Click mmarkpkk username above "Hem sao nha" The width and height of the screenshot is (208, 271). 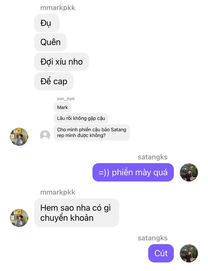[x=58, y=192]
